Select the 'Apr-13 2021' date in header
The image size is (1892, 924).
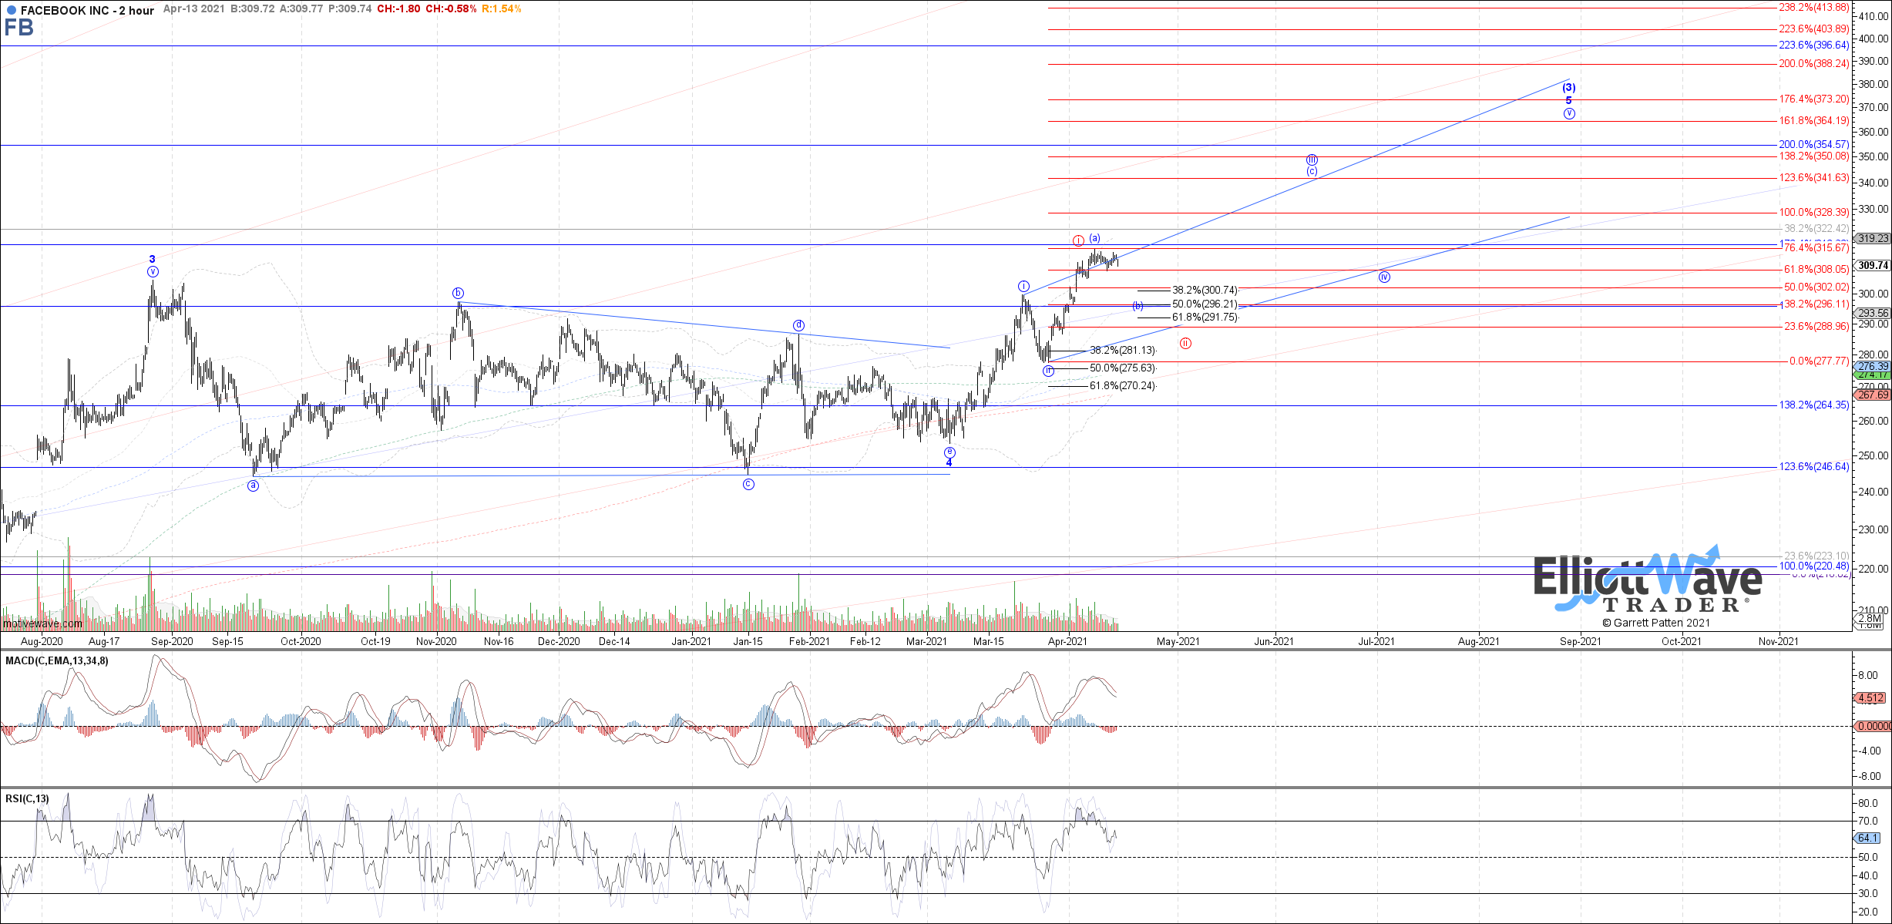(193, 9)
